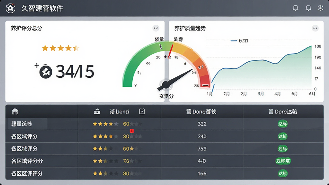This screenshot has height=185, width=329.
Task: Click the wide green status badge in 440 row
Action: tap(283, 161)
